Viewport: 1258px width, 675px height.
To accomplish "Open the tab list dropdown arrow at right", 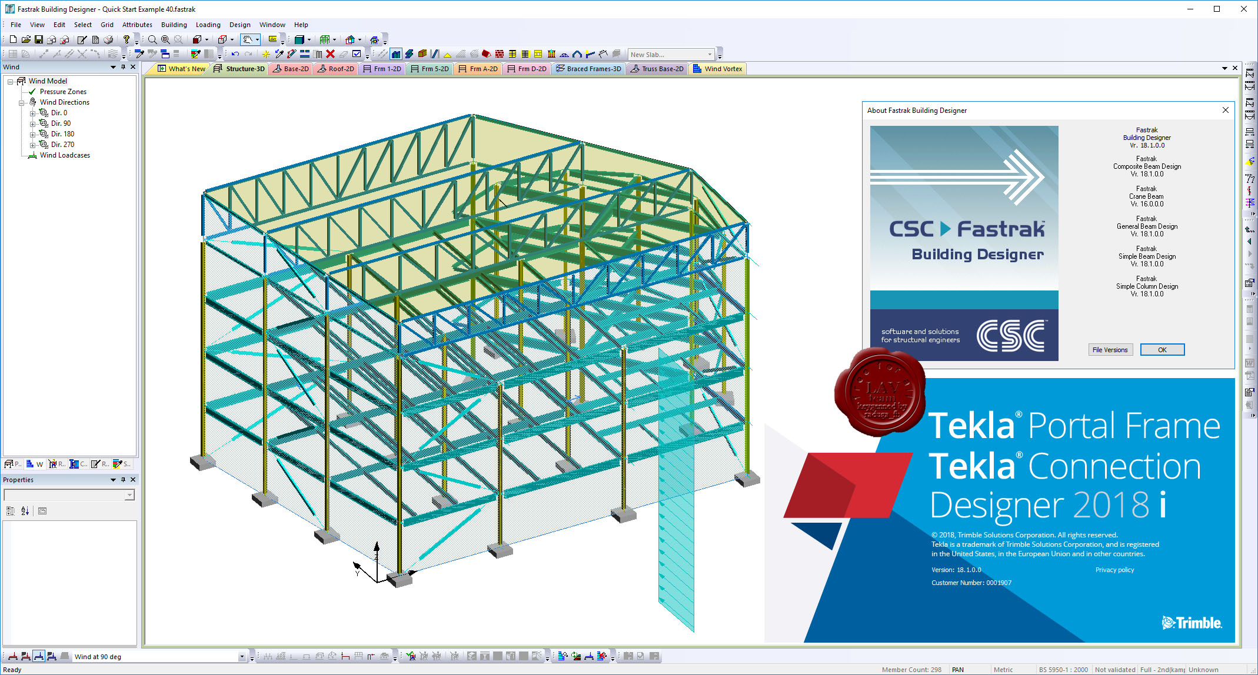I will [x=1224, y=68].
